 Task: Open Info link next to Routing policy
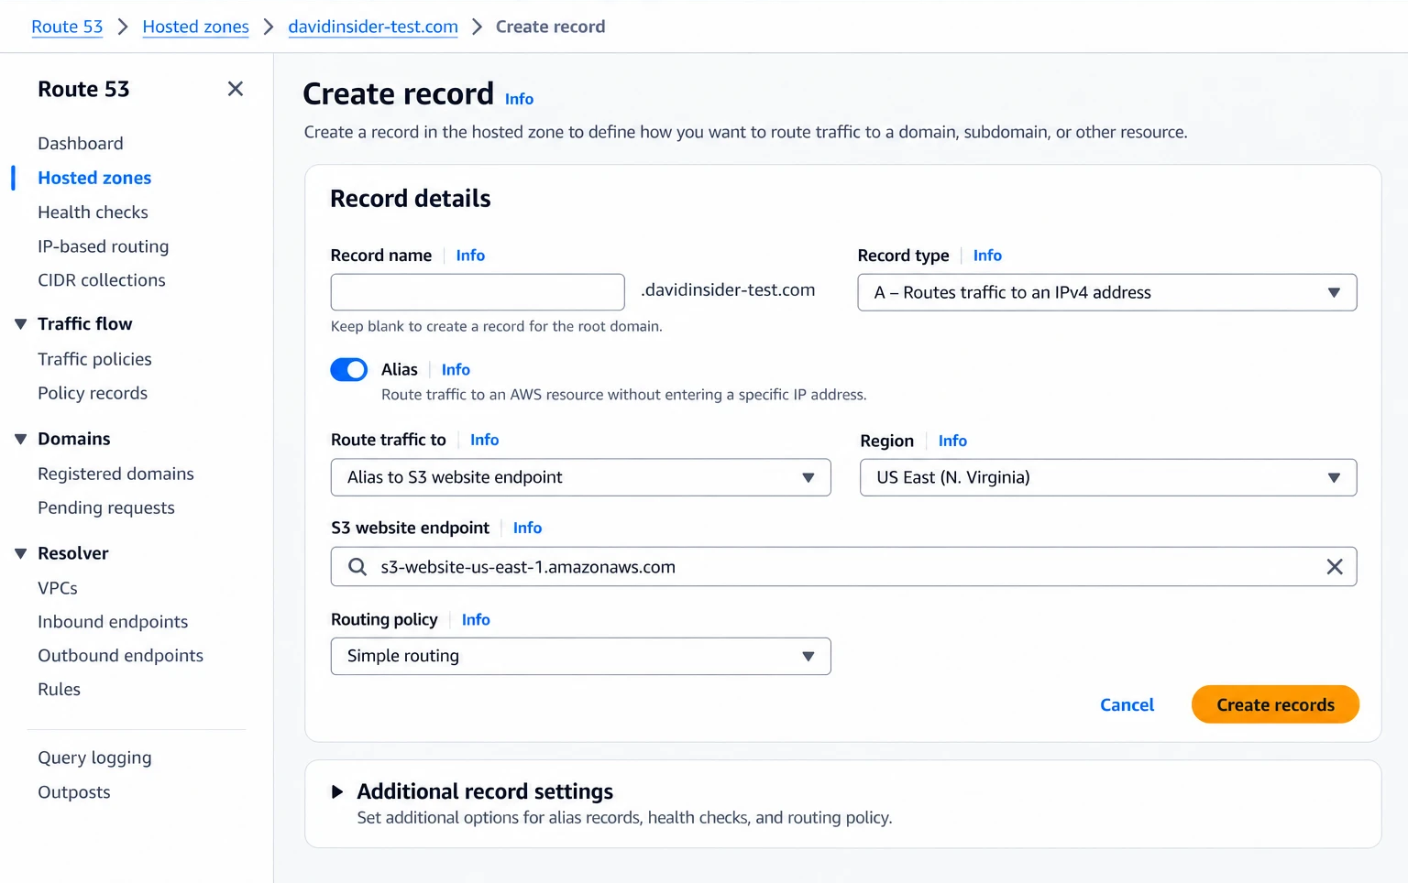click(476, 620)
